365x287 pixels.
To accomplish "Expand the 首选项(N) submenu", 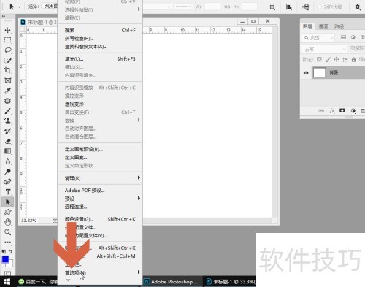I will (x=100, y=272).
